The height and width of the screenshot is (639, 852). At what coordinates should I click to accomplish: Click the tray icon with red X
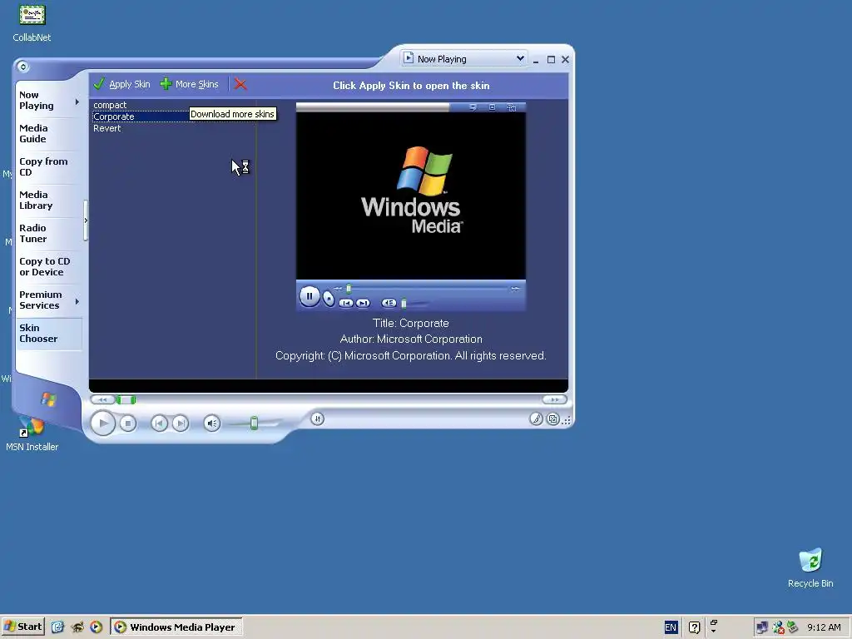tap(778, 627)
